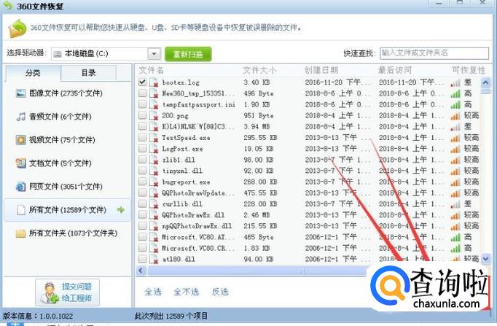Click 提交问题给工程师 button
497x326 pixels.
(x=68, y=292)
